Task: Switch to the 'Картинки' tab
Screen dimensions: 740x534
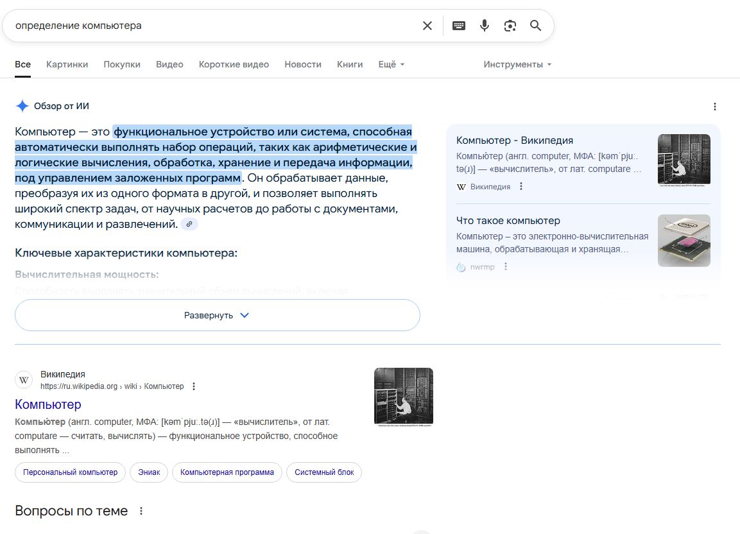Action: (x=67, y=64)
